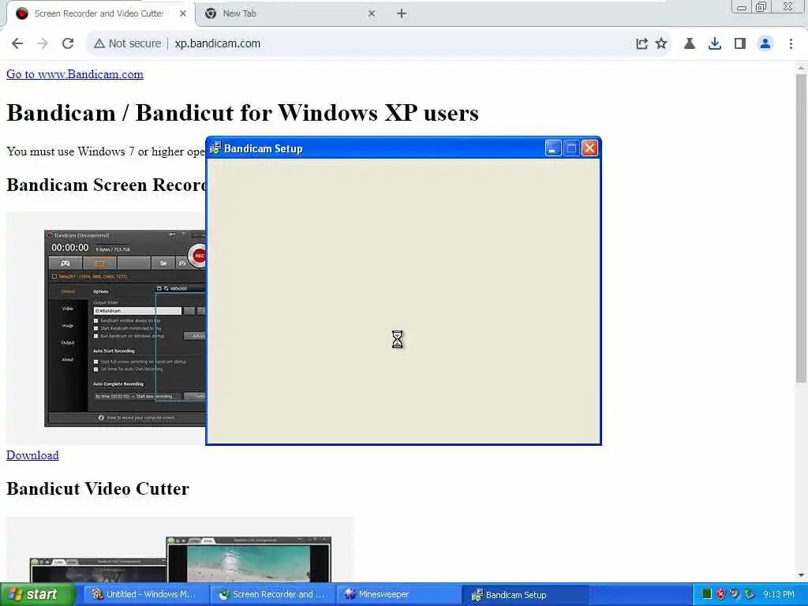Image resolution: width=808 pixels, height=606 pixels.
Task: Close the New Tab tab
Action: click(372, 14)
